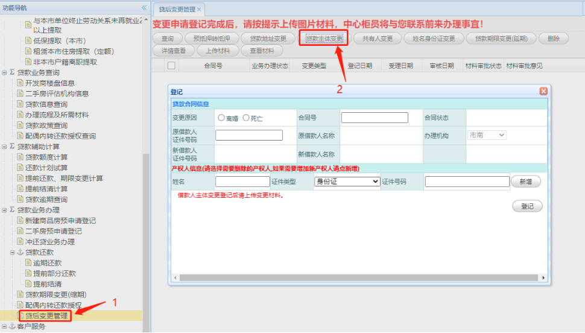Image resolution: width=585 pixels, height=333 pixels.
Task: Select the 死亡 radio option
Action: coord(246,118)
